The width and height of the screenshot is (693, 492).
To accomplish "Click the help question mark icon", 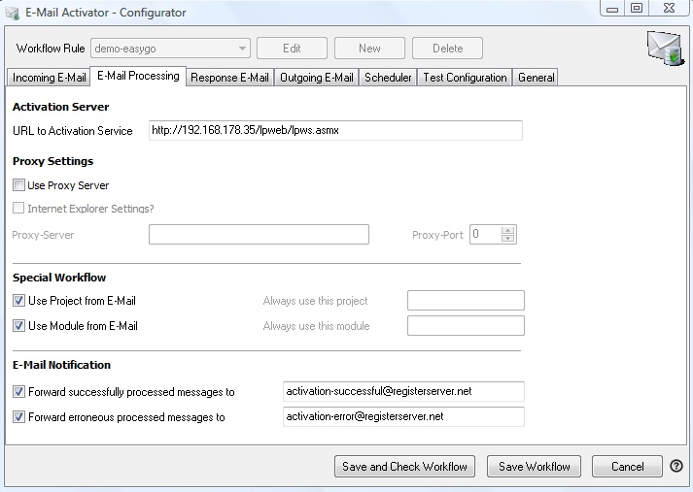I will (x=676, y=467).
